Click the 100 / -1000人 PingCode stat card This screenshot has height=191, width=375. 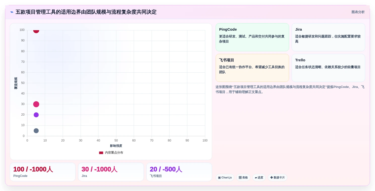43,172
